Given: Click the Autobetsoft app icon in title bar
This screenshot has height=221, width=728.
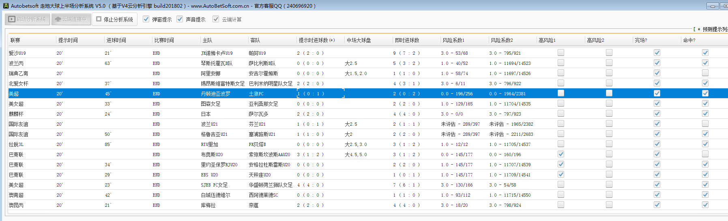Looking at the screenshot, I should click(6, 6).
